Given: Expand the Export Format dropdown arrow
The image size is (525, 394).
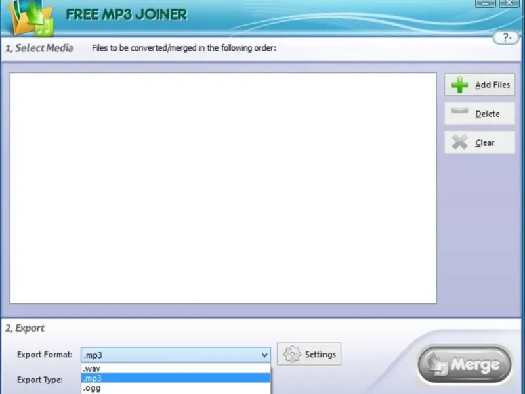Looking at the screenshot, I should (264, 355).
